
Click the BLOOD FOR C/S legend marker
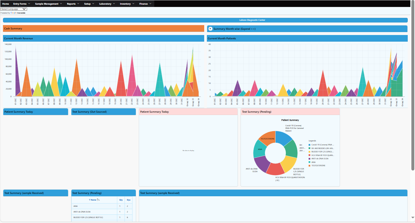[x=309, y=152]
